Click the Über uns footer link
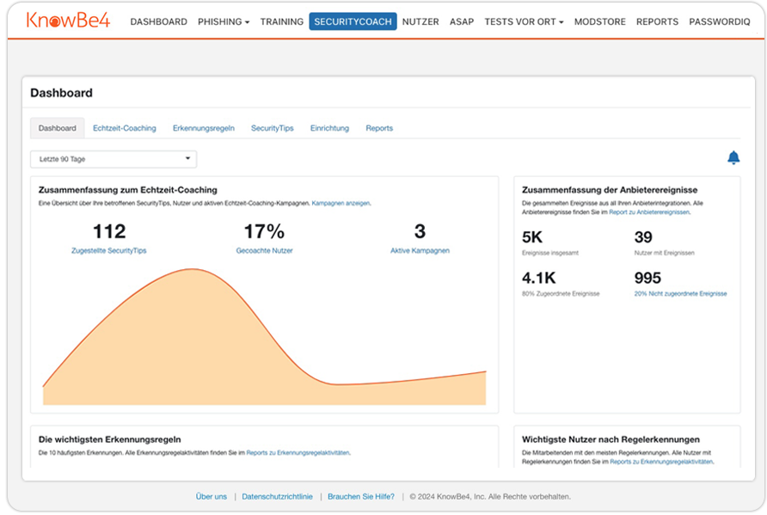The height and width of the screenshot is (515, 767). pyautogui.click(x=211, y=496)
